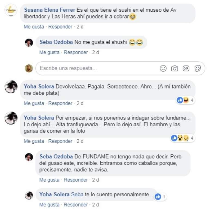The width and height of the screenshot is (209, 211).
Task: Reply to 'te lo cuento personalmente' comment
Action: pyautogui.click(x=76, y=205)
